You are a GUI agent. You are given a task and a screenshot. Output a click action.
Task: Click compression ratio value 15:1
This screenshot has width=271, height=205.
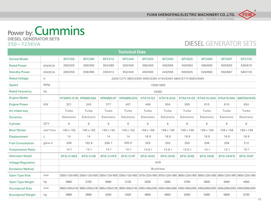pyautogui.click(x=246, y=149)
